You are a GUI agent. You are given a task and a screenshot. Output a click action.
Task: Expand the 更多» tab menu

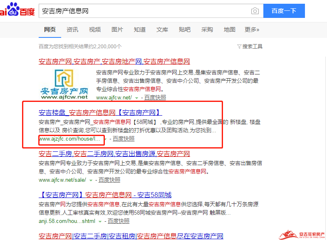click(252, 30)
